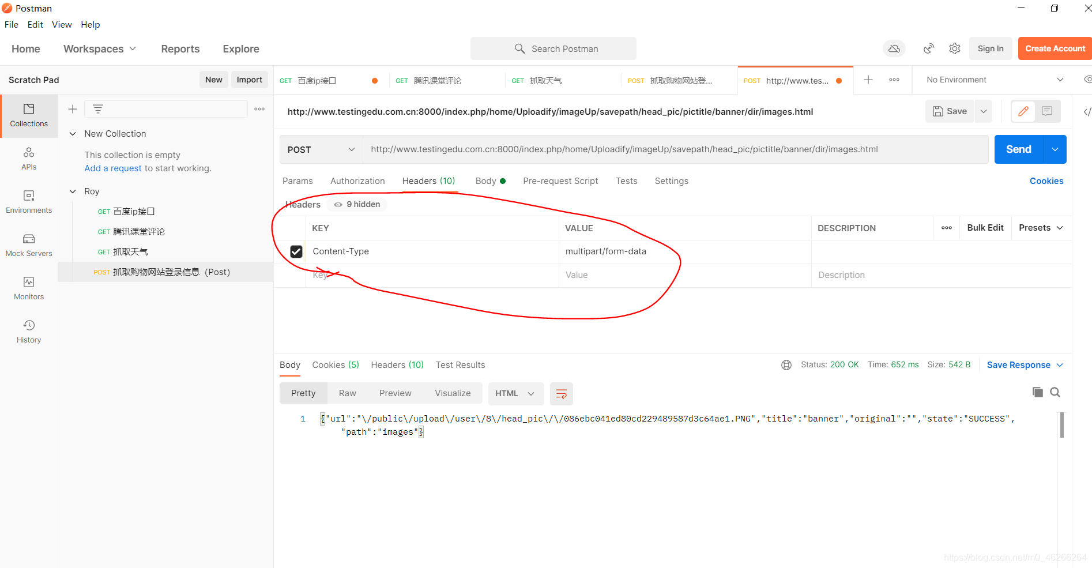Switch response view to Raw
The height and width of the screenshot is (568, 1092).
click(x=347, y=393)
